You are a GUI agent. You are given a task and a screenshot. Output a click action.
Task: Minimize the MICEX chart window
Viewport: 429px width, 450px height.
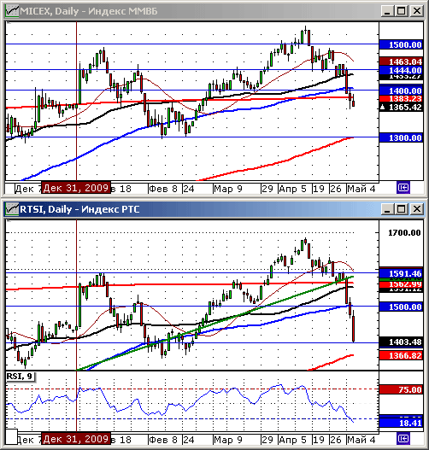click(x=387, y=11)
